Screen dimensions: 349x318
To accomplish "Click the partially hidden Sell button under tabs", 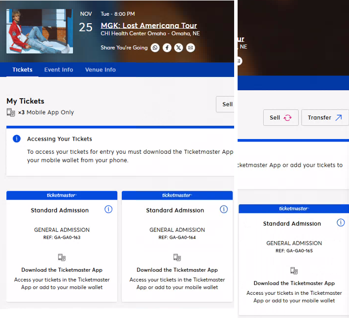I will click(x=225, y=104).
